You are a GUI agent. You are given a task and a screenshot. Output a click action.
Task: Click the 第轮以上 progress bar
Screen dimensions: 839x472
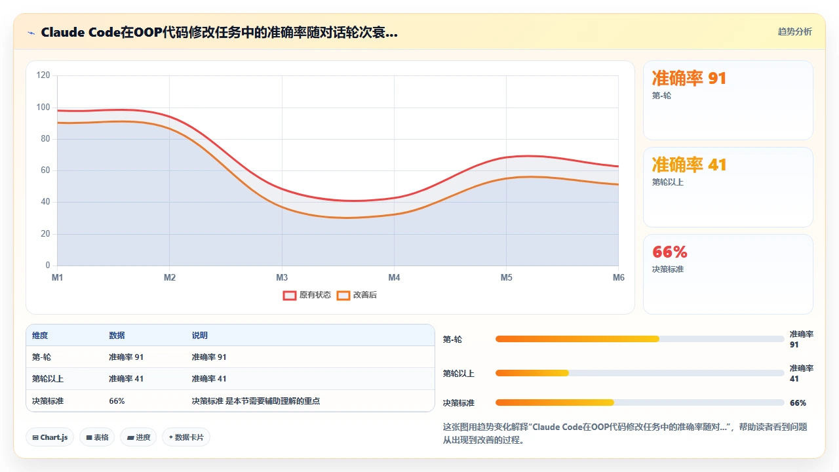(640, 373)
